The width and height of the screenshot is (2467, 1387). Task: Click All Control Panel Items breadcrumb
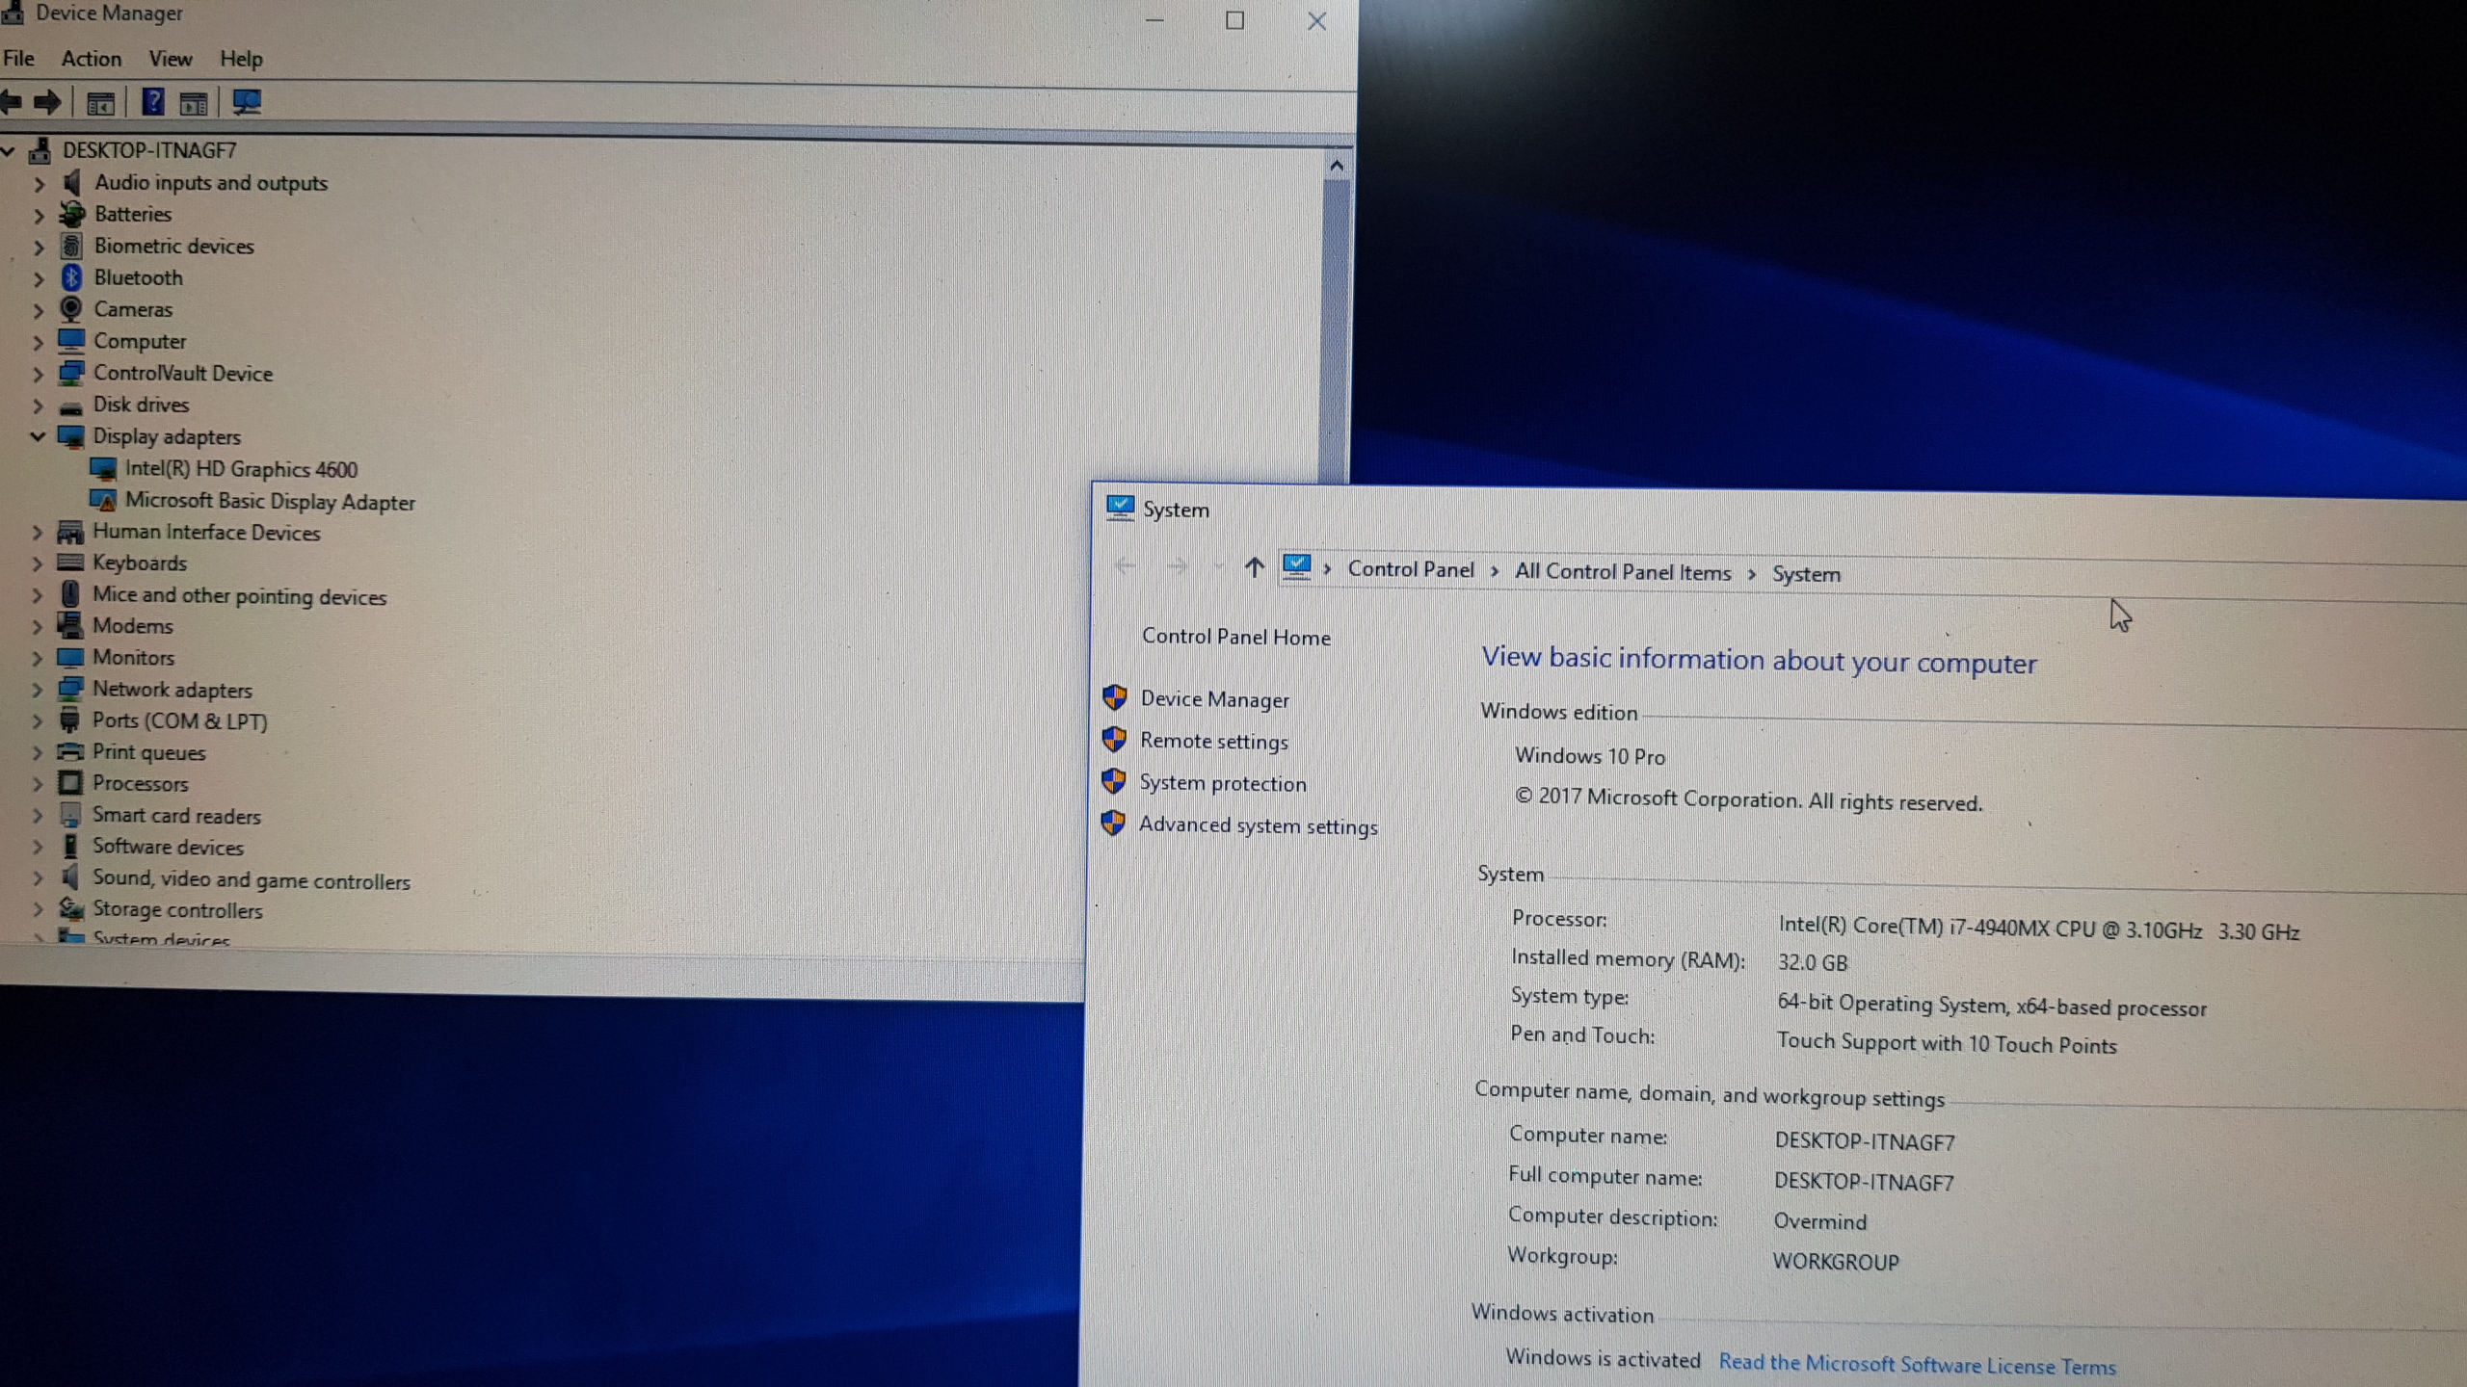[1622, 572]
